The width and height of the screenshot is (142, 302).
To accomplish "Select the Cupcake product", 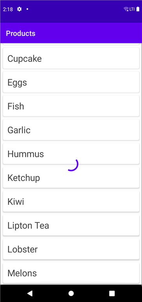I will [x=71, y=58].
